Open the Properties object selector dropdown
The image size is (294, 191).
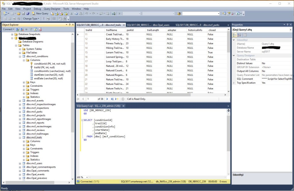(291, 30)
